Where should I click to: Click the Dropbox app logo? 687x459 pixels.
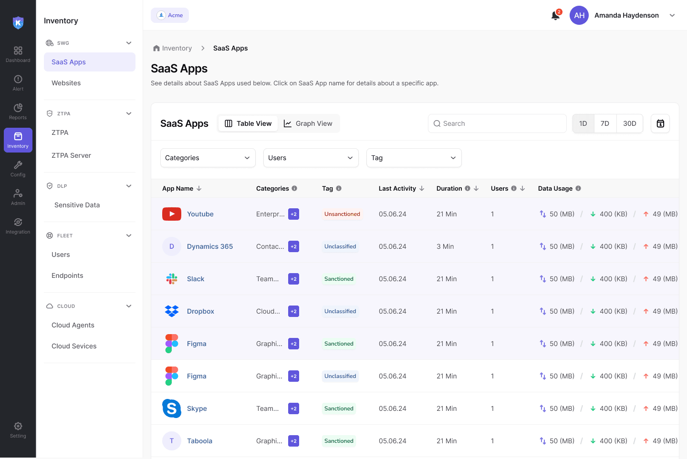[x=172, y=311]
